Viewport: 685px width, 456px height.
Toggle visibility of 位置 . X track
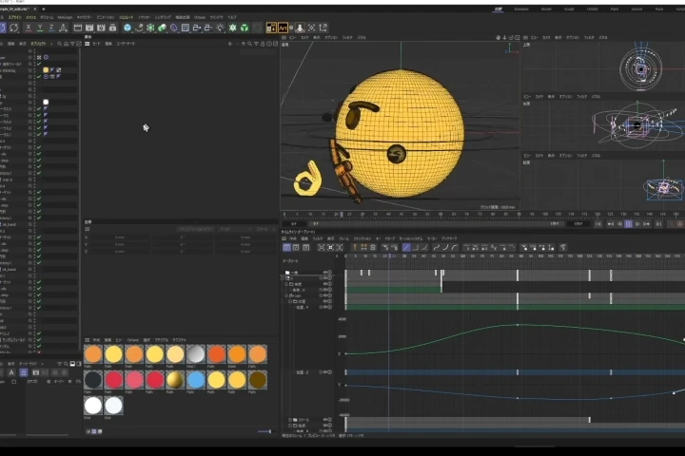[326, 307]
